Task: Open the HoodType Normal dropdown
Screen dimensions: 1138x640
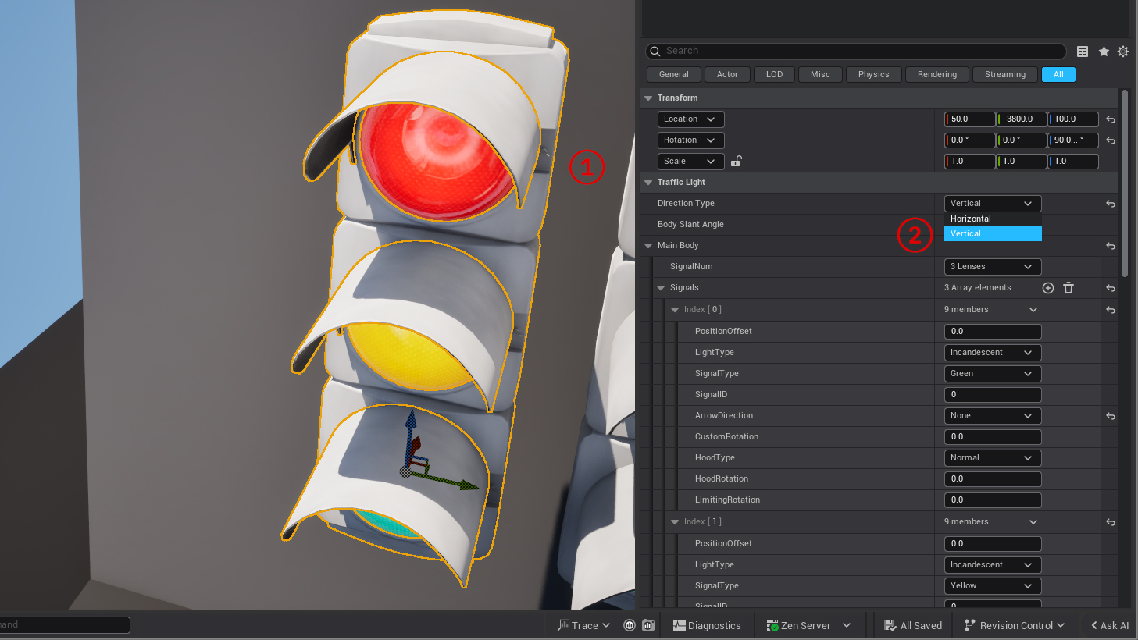Action: click(992, 458)
